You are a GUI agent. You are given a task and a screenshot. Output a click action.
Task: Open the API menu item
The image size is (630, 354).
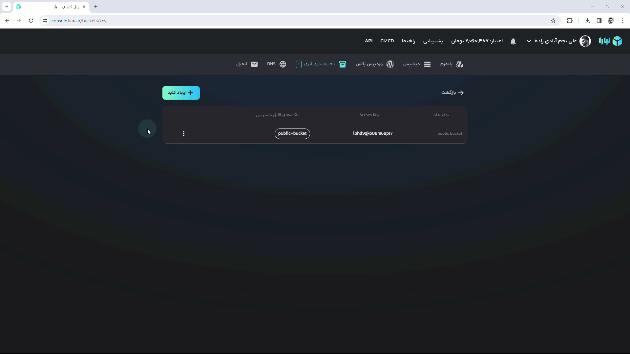click(x=369, y=41)
